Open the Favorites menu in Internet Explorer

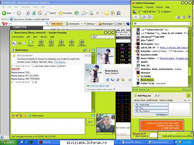coord(26,7)
